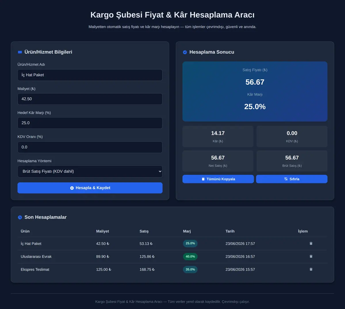Copy the Ekspres Teslimat row result
Viewport: 345px width, 309px height.
[311, 269]
